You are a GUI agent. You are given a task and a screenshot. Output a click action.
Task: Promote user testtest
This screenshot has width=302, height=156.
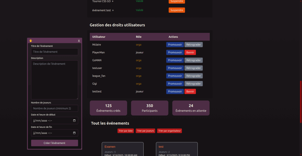click(175, 91)
